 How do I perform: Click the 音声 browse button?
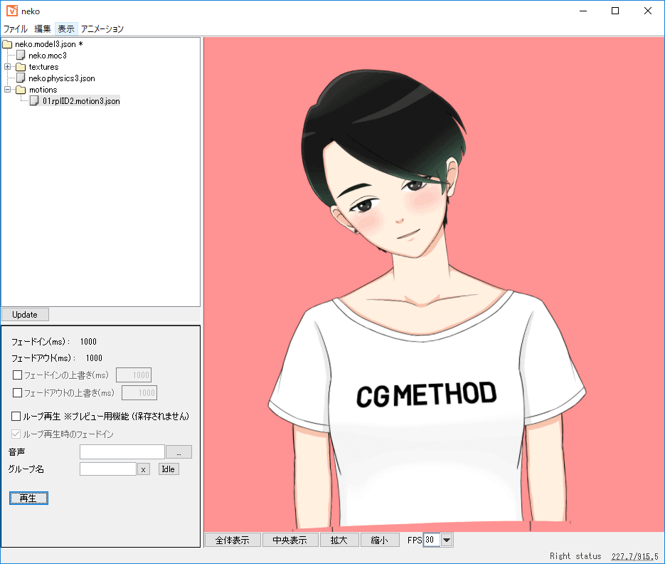(x=179, y=451)
